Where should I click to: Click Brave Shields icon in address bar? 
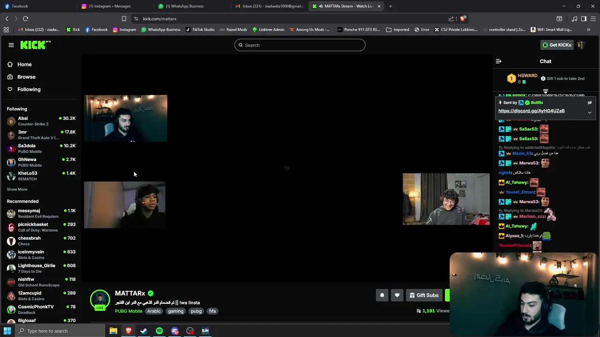[463, 19]
